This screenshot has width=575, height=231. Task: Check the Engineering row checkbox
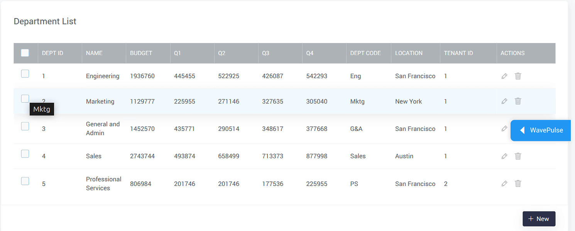click(25, 74)
